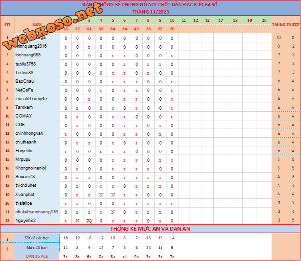The image size is (301, 261).
Task: Select DonaldTrump45 in the nick column
Action: pyautogui.click(x=31, y=99)
